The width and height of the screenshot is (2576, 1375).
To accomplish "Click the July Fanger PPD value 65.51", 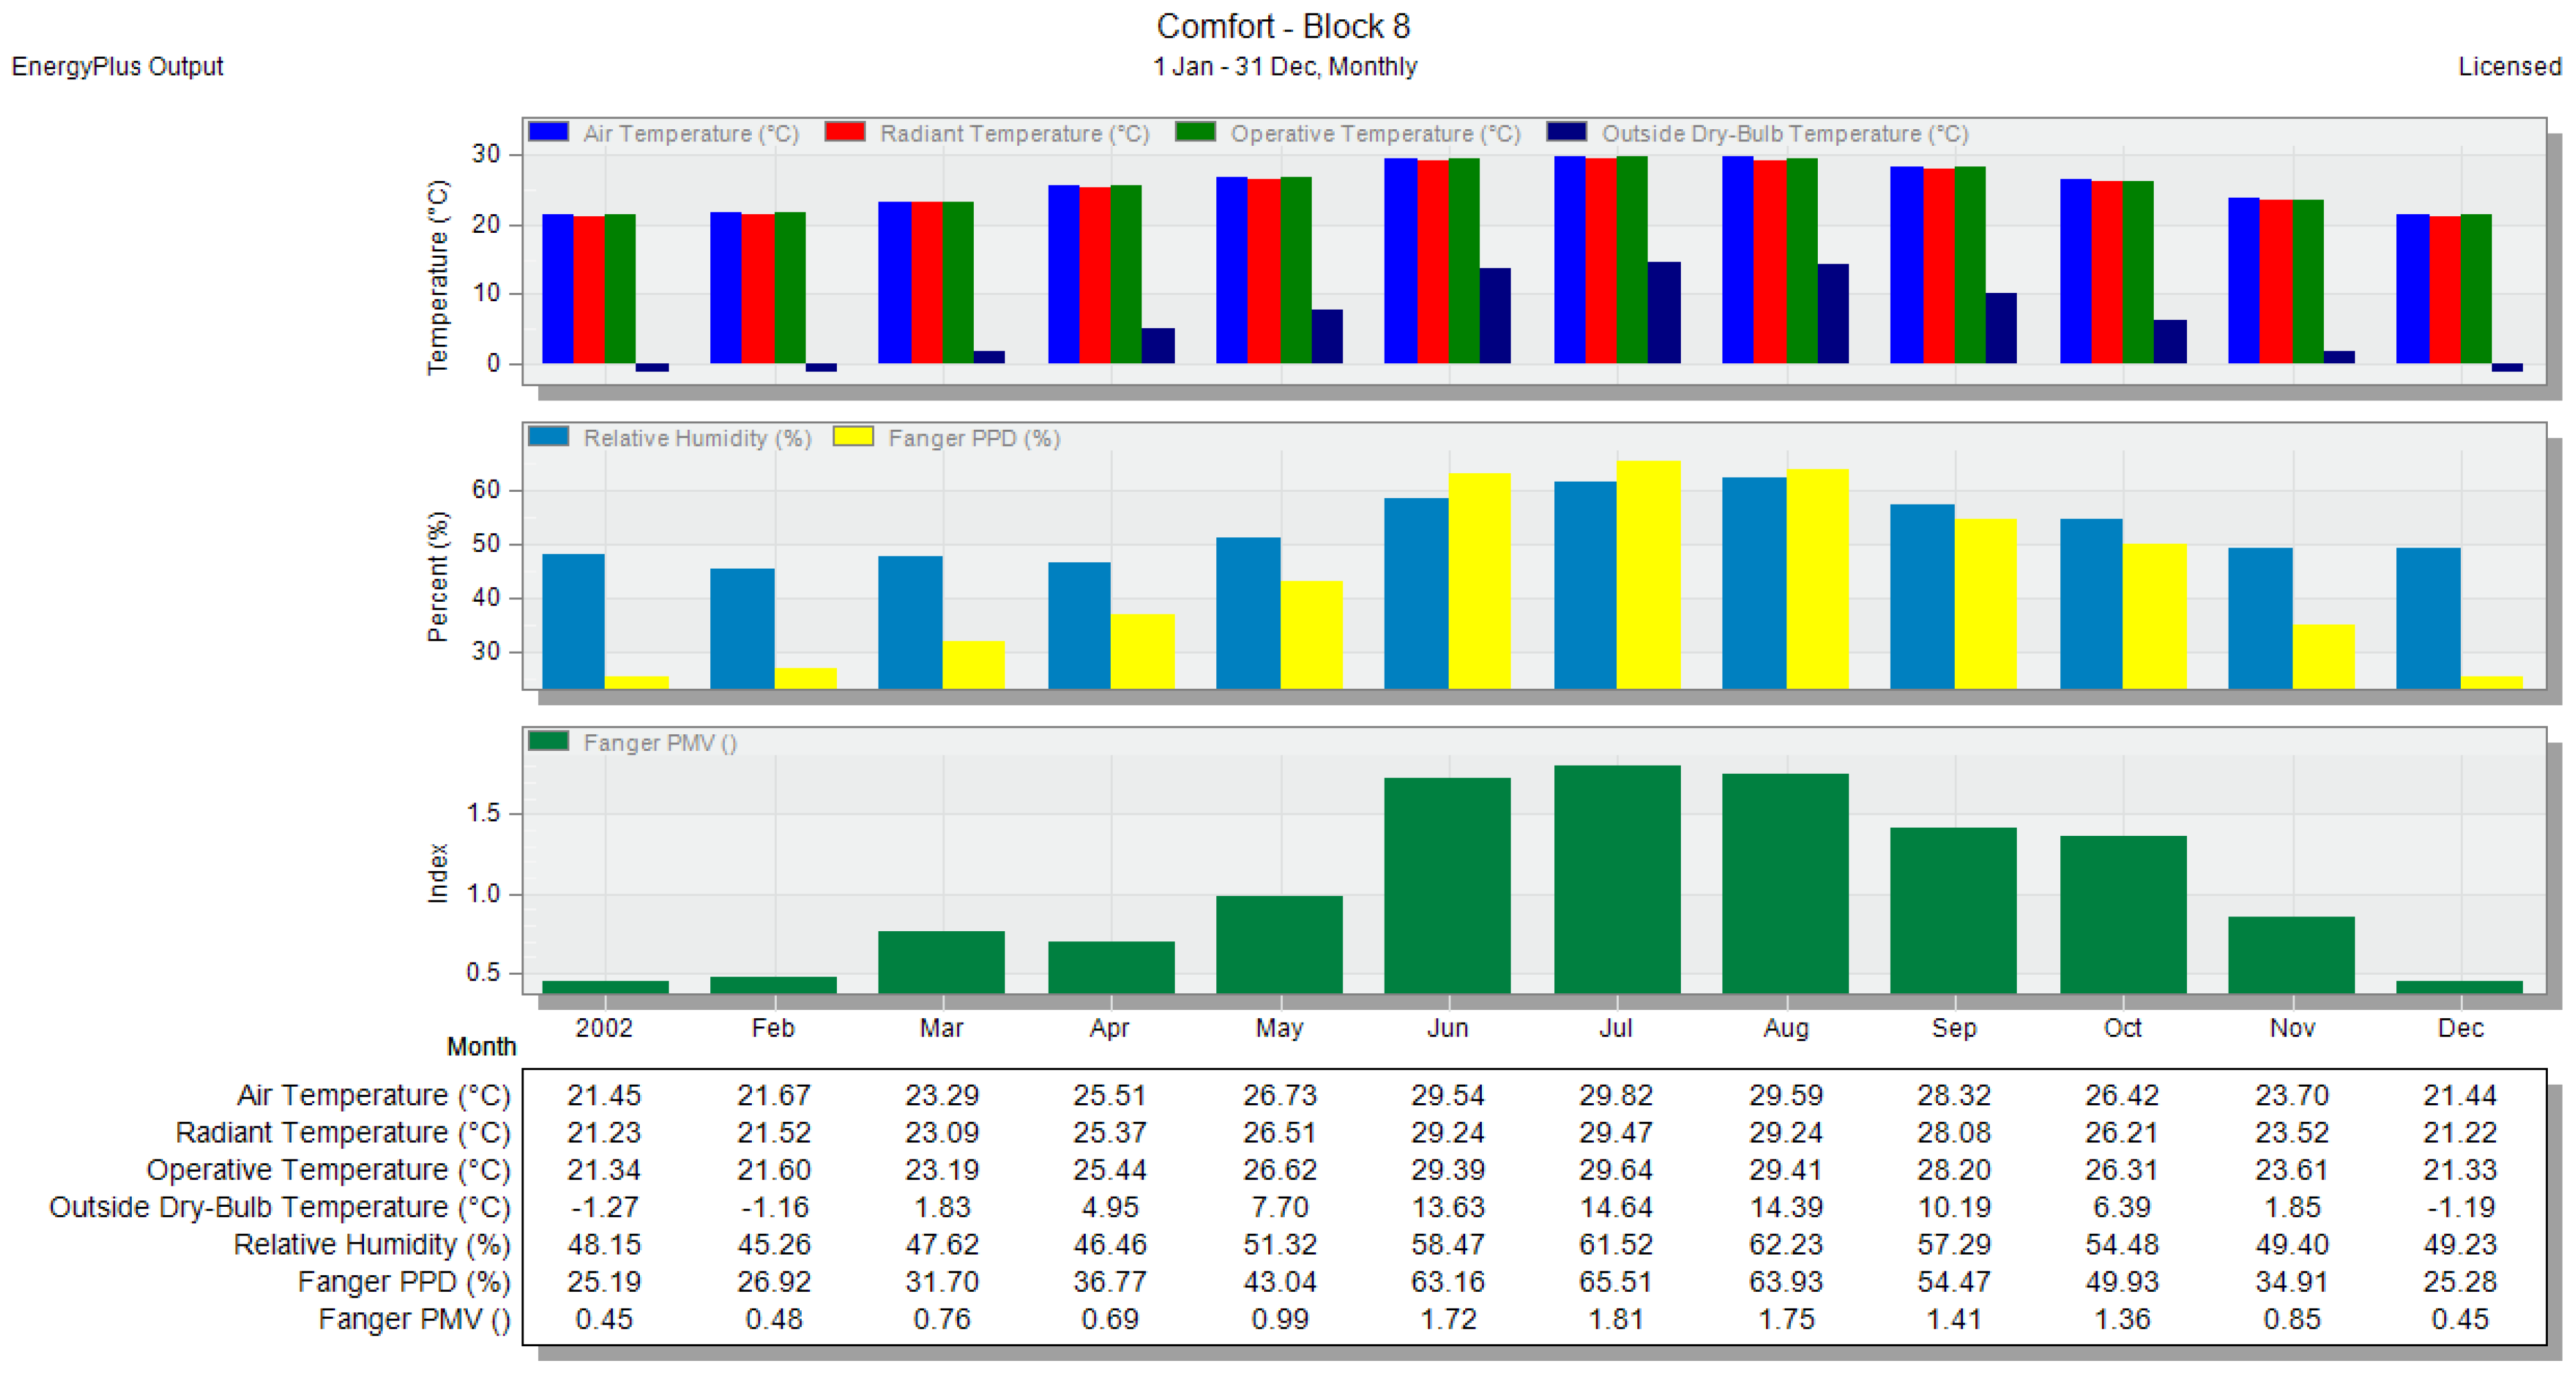I will click(x=1615, y=1281).
